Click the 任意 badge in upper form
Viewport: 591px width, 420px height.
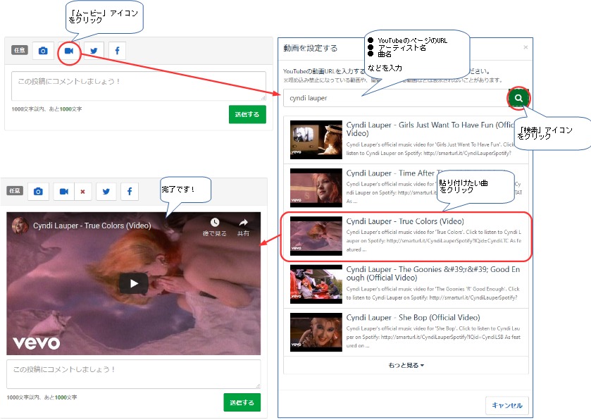(x=20, y=50)
